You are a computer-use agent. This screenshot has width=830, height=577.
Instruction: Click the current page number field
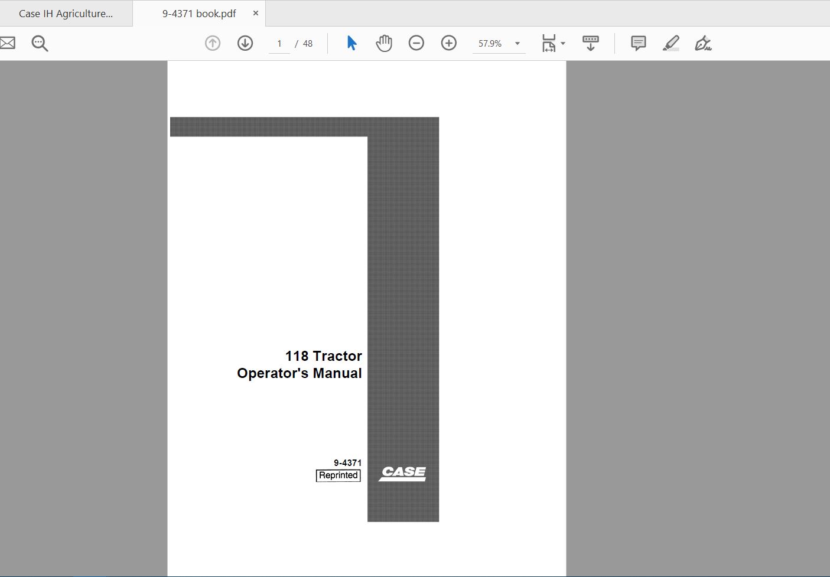(279, 44)
